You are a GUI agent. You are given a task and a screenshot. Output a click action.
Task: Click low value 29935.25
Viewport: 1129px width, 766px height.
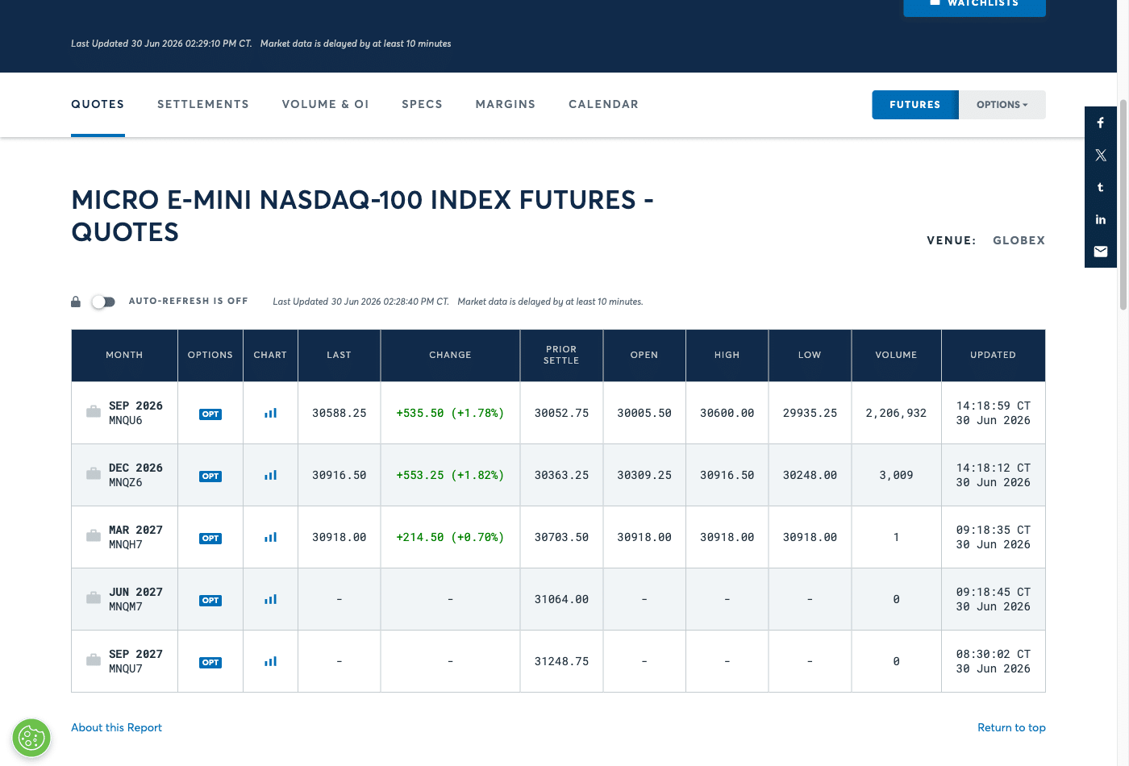point(810,413)
